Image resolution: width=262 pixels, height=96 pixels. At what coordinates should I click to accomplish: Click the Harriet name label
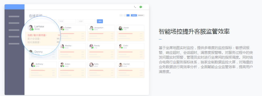(x=126, y=64)
